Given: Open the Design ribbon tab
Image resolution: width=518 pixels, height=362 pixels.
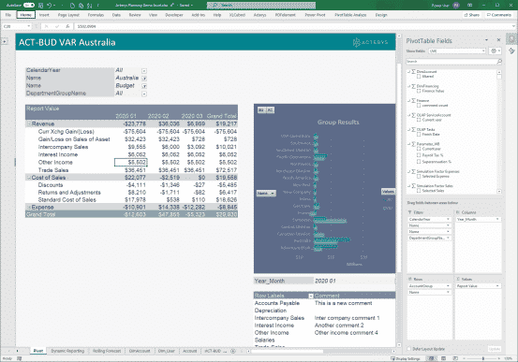Looking at the screenshot, I should [381, 15].
